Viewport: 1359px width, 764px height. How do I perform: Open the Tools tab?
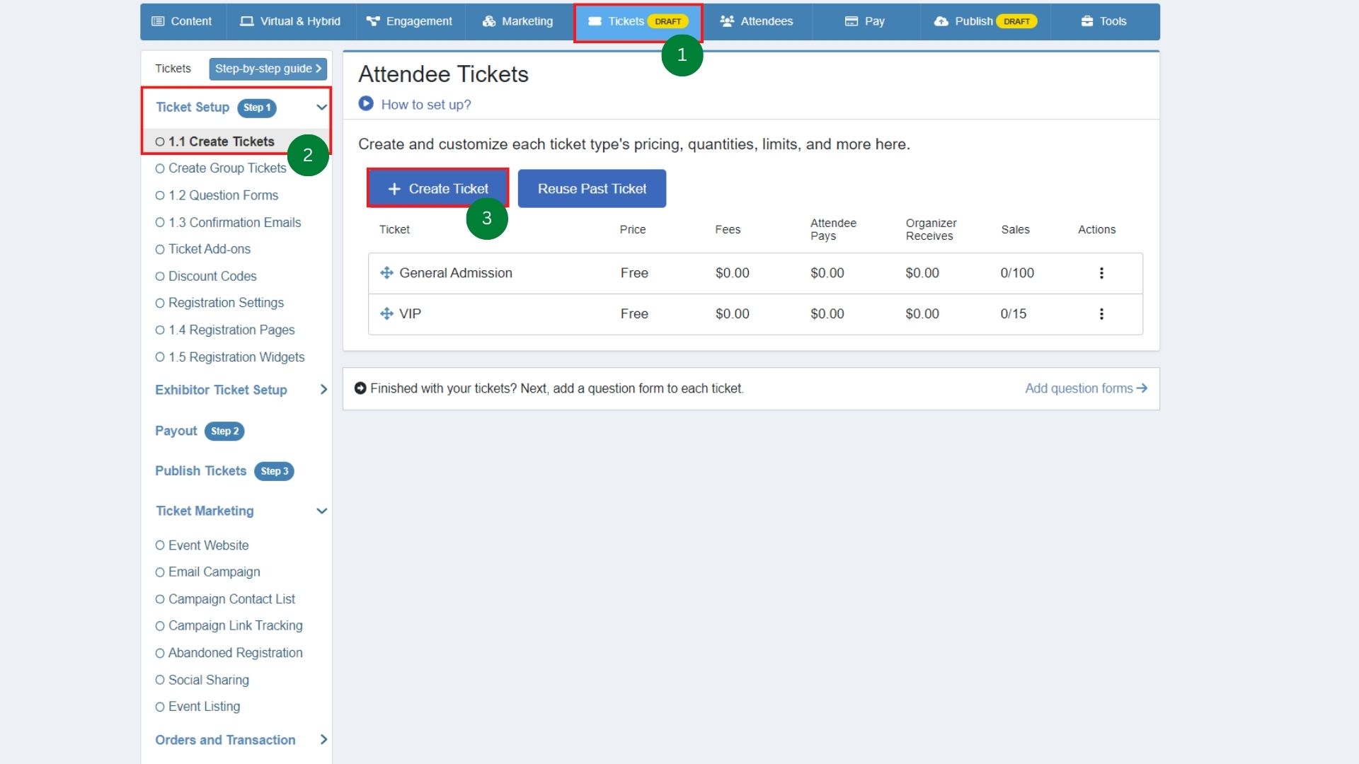[1103, 21]
